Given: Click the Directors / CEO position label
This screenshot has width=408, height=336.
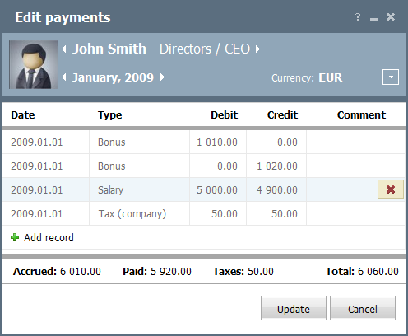Looking at the screenshot, I should pos(205,49).
